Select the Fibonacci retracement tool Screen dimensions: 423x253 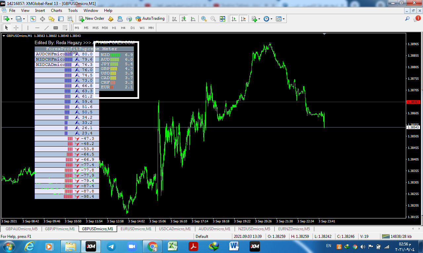[x=65, y=28]
